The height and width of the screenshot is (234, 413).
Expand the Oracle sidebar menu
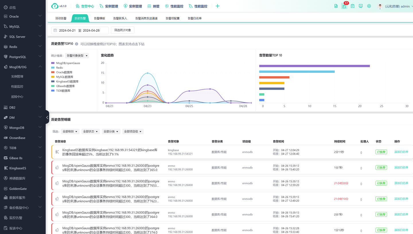coord(23,16)
